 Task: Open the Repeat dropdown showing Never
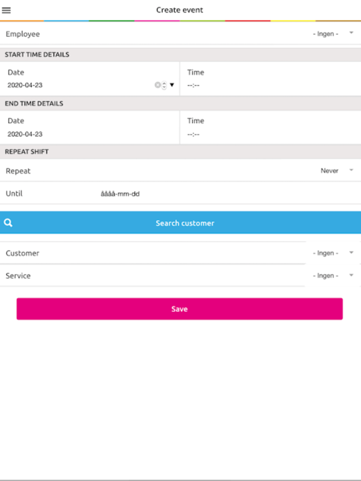[337, 170]
